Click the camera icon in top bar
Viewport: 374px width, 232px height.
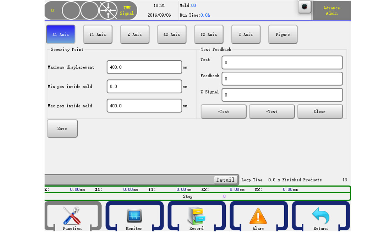pos(304,7)
